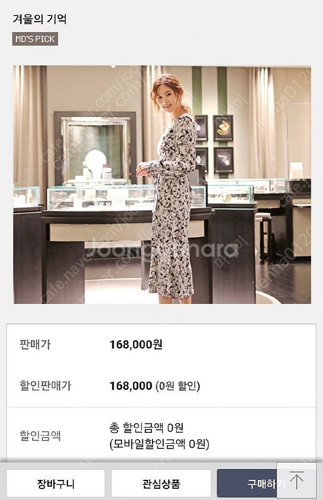Open the model's floral dress photo
This screenshot has height=500, width=323.
point(162,185)
